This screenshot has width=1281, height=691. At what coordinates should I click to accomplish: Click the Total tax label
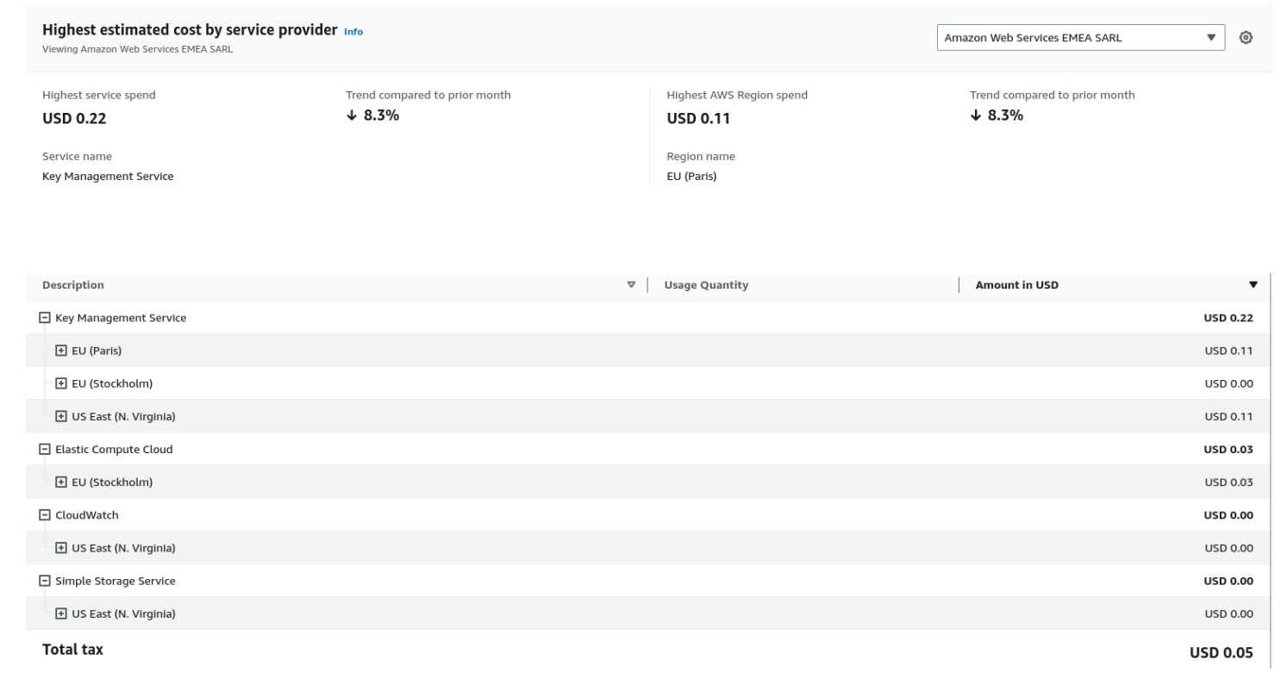tap(72, 651)
